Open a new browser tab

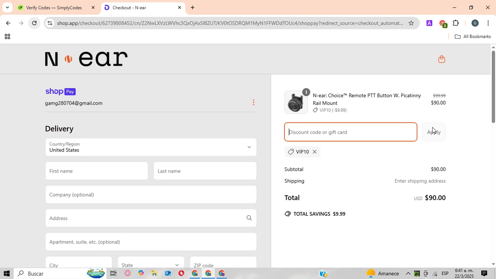click(193, 8)
